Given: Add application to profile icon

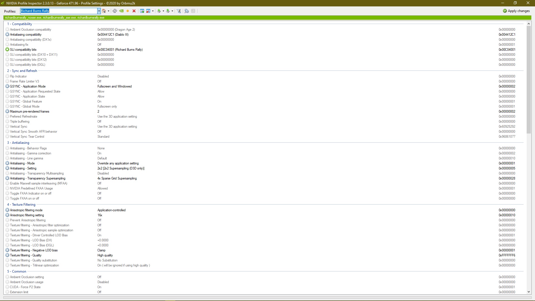Looking at the screenshot, I should click(142, 11).
